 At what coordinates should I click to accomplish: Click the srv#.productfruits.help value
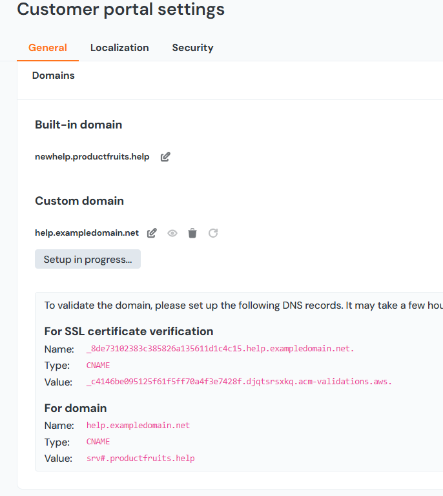(140, 459)
